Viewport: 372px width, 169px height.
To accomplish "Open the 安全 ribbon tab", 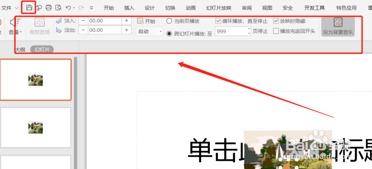I will point(288,8).
